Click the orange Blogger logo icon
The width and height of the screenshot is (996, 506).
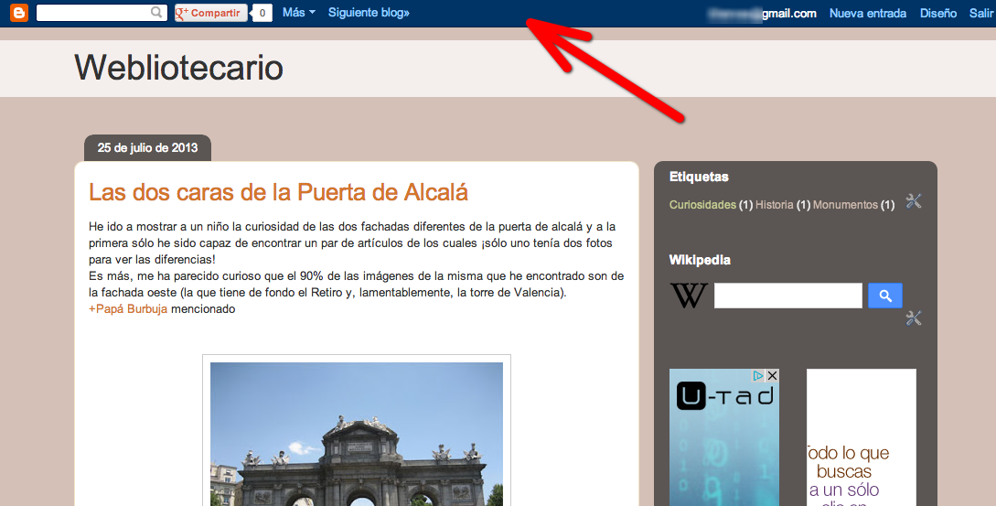[x=19, y=13]
